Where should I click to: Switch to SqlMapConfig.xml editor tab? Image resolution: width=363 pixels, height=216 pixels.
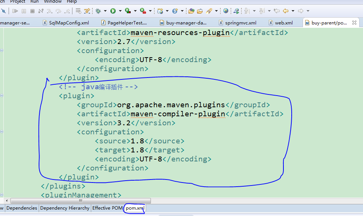click(66, 23)
